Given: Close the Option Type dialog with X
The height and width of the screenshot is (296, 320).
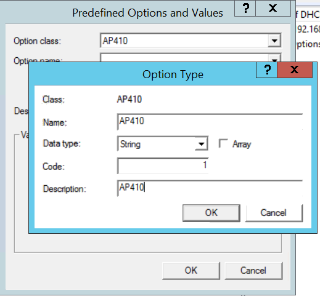Looking at the screenshot, I should click(x=295, y=70).
